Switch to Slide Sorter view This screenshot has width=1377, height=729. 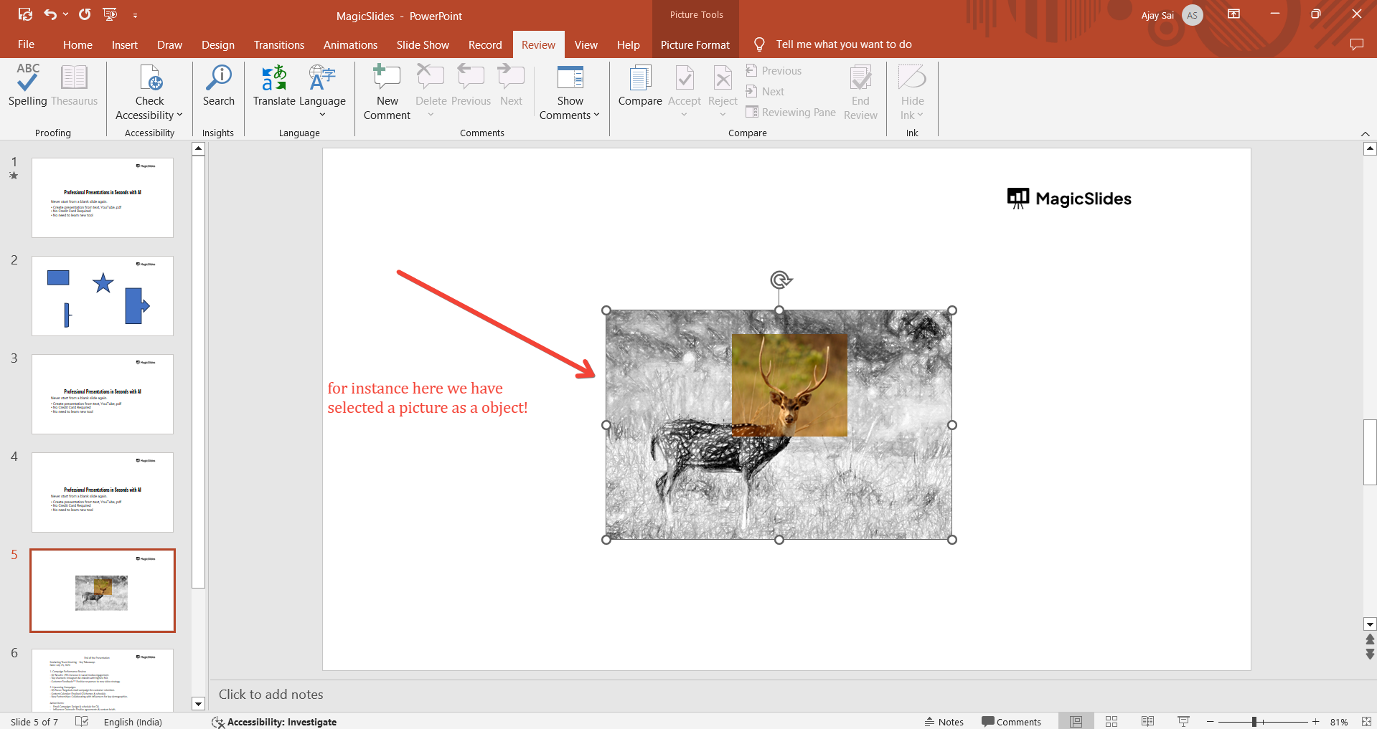point(1112,721)
